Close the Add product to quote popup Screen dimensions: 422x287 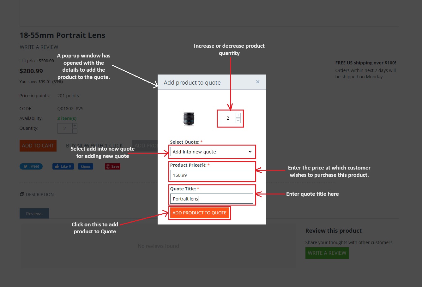click(x=258, y=82)
